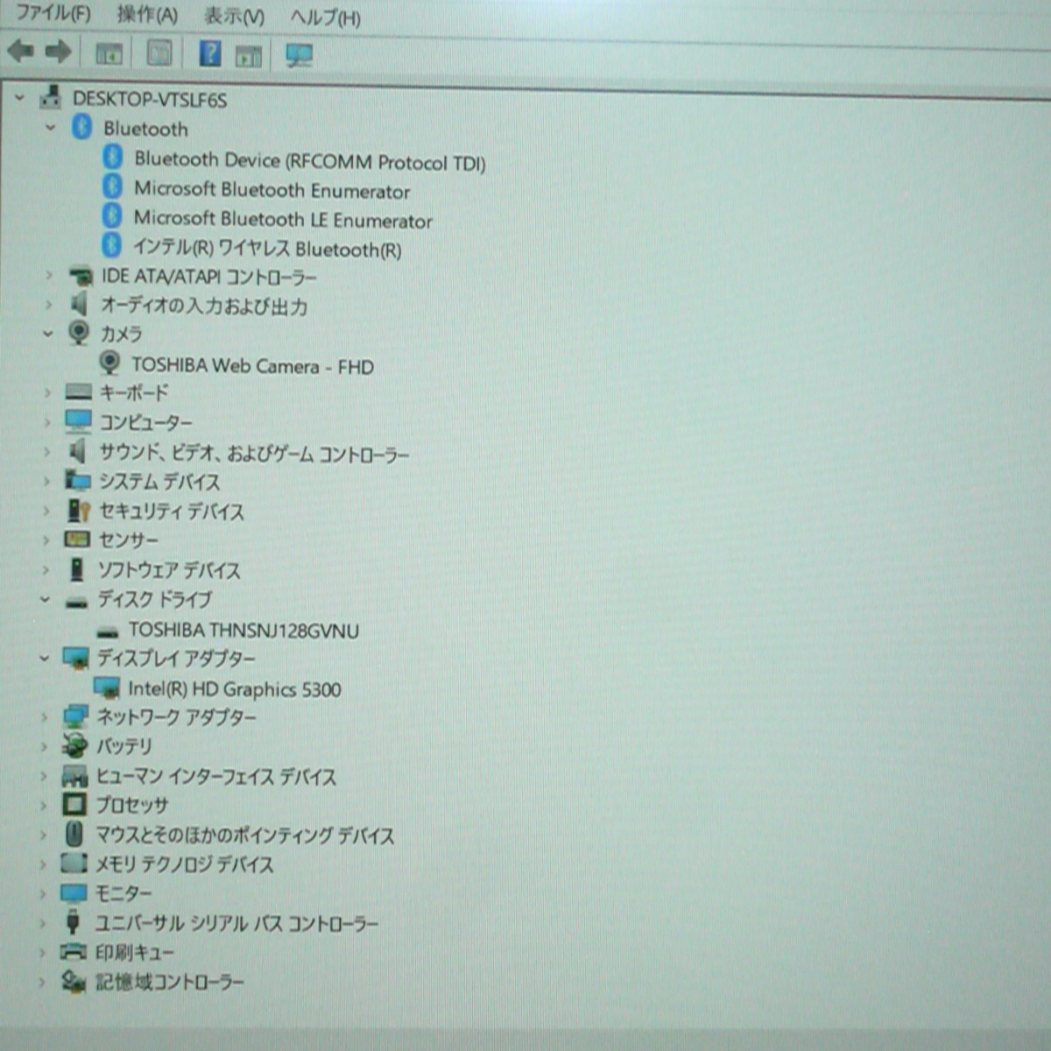This screenshot has height=1051, width=1051.
Task: Select Intel(R) HD Graphics 5300 adapter
Action: (234, 689)
